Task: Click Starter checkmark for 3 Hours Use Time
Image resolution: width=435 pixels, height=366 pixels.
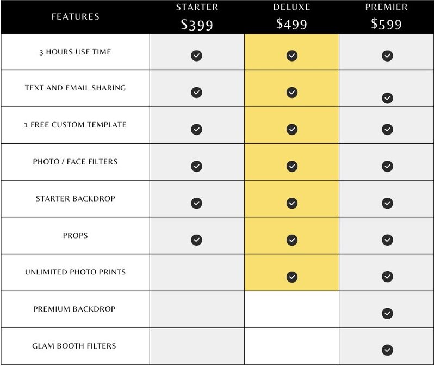Action: pos(196,56)
